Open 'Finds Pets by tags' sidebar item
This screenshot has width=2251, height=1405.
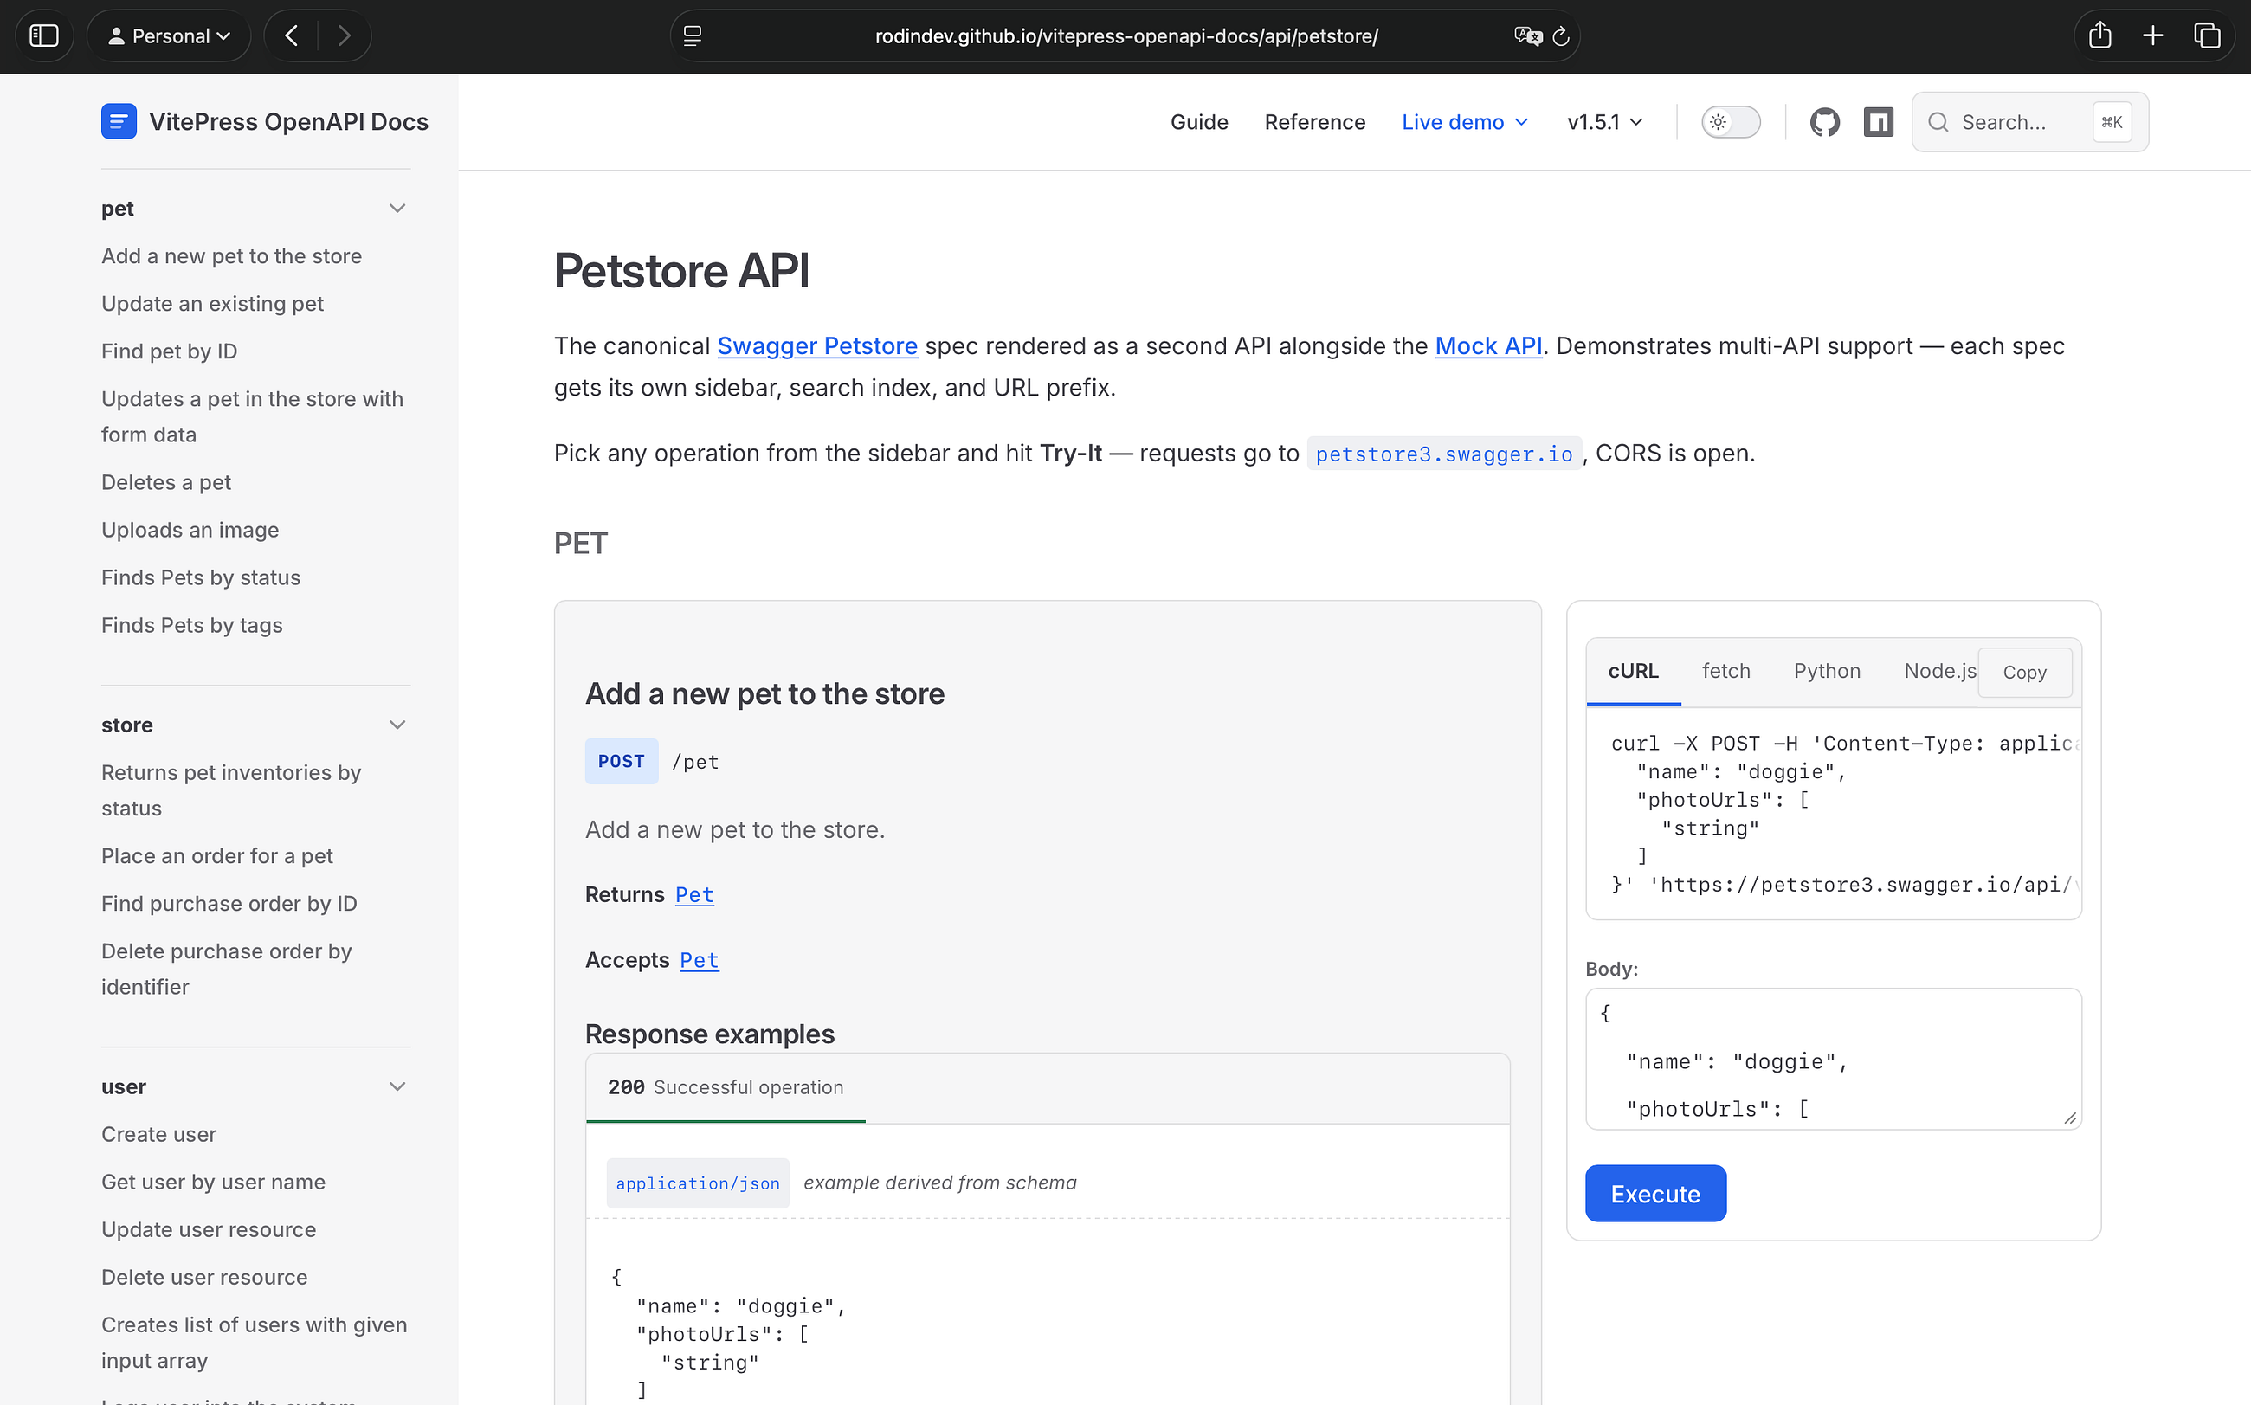click(191, 624)
